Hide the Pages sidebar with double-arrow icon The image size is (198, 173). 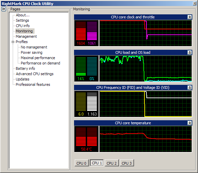pyautogui.click(x=4, y=9)
